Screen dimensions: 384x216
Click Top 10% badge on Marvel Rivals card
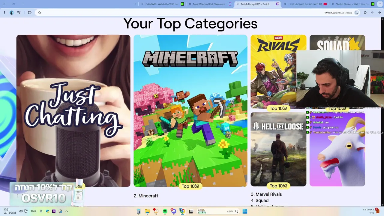click(x=278, y=109)
